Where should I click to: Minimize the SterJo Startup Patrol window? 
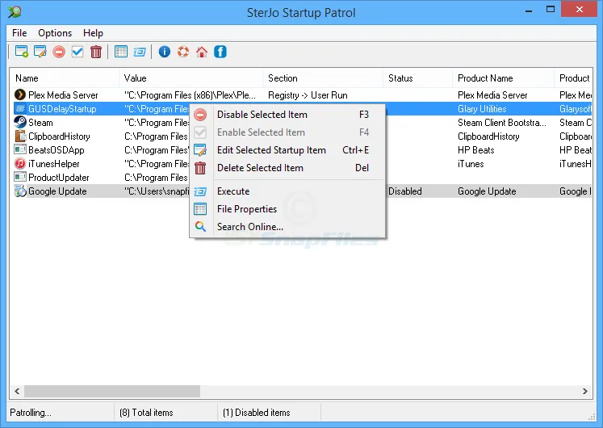coord(529,10)
